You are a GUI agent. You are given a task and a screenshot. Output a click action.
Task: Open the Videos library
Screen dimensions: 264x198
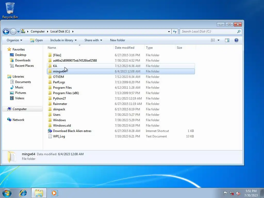(20, 98)
